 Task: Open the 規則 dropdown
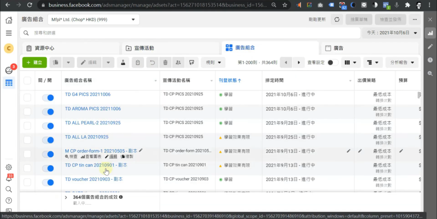click(x=213, y=63)
